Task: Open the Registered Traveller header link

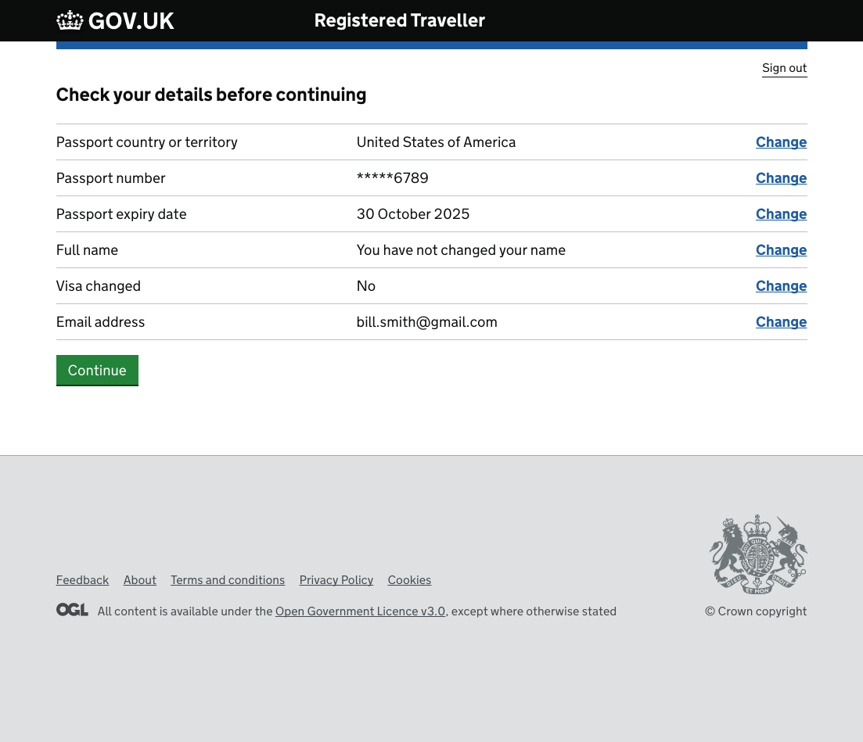Action: coord(399,21)
